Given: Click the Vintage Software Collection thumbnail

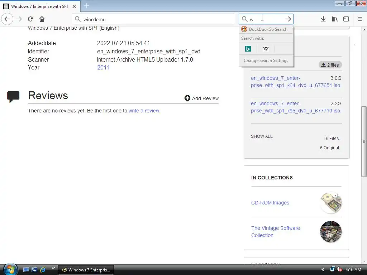Looking at the screenshot, I should coord(331,232).
